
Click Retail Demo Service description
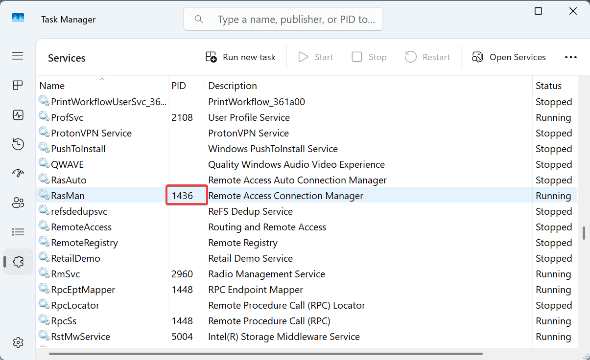pyautogui.click(x=250, y=258)
